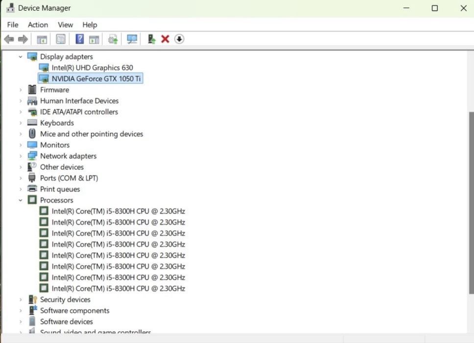Expand Mice and other pointing devices node
The height and width of the screenshot is (343, 474).
20,134
